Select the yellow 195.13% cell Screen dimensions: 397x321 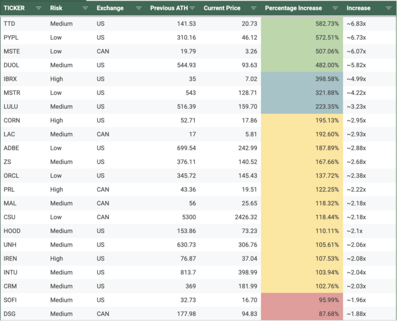pyautogui.click(x=302, y=121)
